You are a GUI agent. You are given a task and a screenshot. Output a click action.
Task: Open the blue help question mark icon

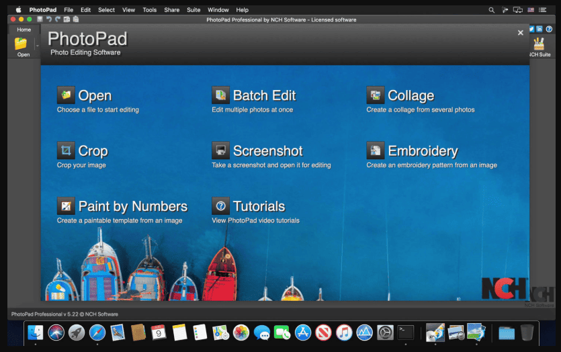click(x=549, y=29)
